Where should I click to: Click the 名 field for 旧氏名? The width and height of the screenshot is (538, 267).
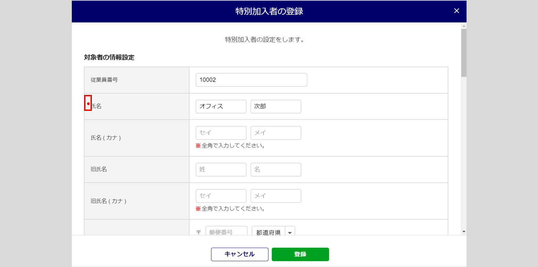tap(276, 169)
